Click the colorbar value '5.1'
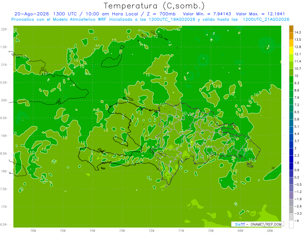This screenshot has height=234, width=303. pyautogui.click(x=297, y=126)
